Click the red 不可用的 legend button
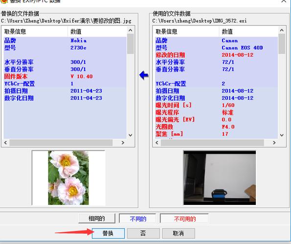Screen dimensions: 291x244 184,219
